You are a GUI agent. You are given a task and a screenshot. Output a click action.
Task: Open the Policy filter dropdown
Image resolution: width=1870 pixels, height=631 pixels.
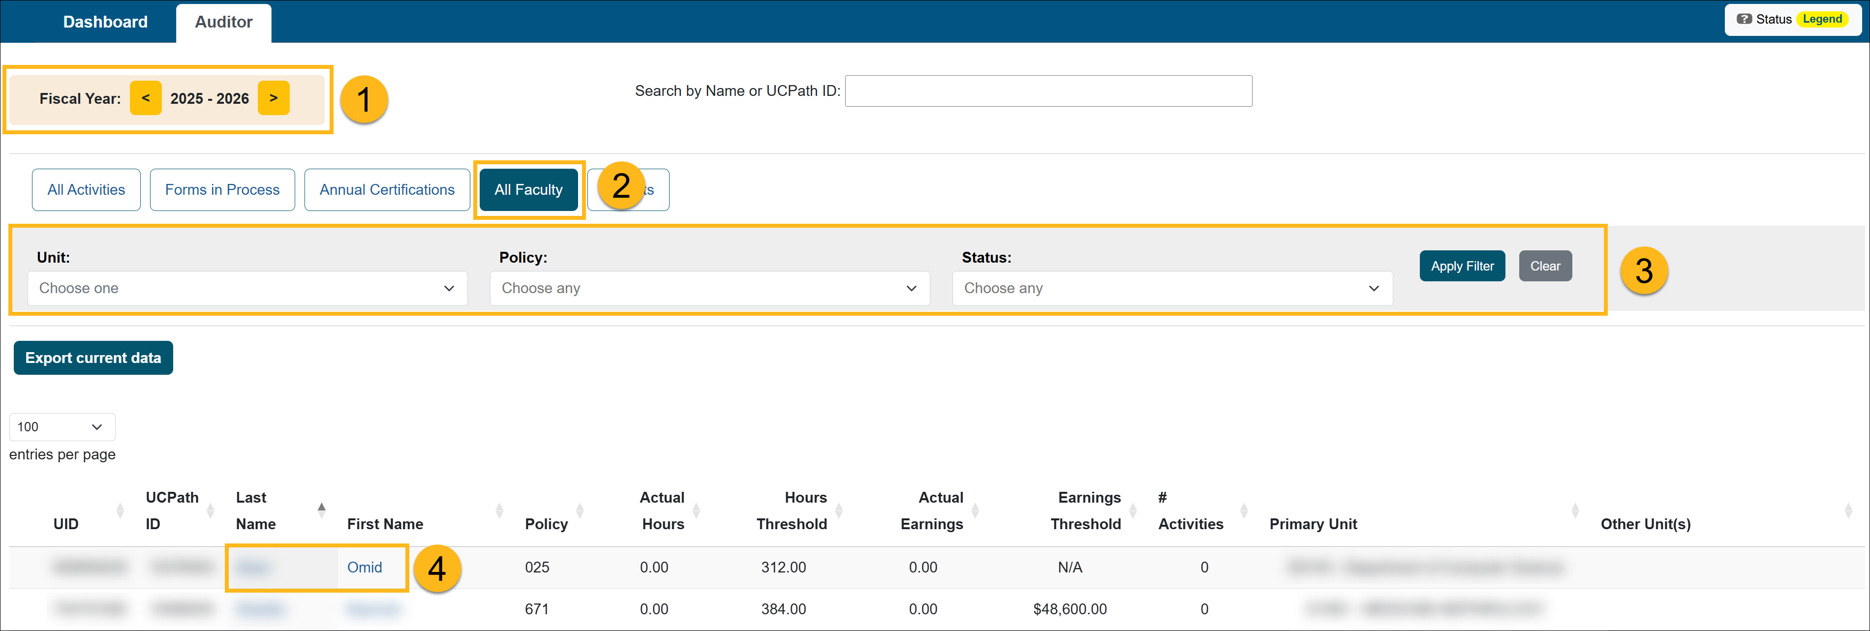pyautogui.click(x=709, y=289)
